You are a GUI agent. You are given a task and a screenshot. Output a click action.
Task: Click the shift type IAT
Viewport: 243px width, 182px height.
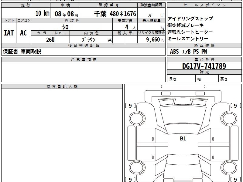pyautogui.click(x=9, y=33)
